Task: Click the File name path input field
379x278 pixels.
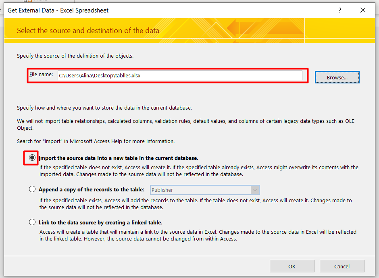Action: click(179, 75)
